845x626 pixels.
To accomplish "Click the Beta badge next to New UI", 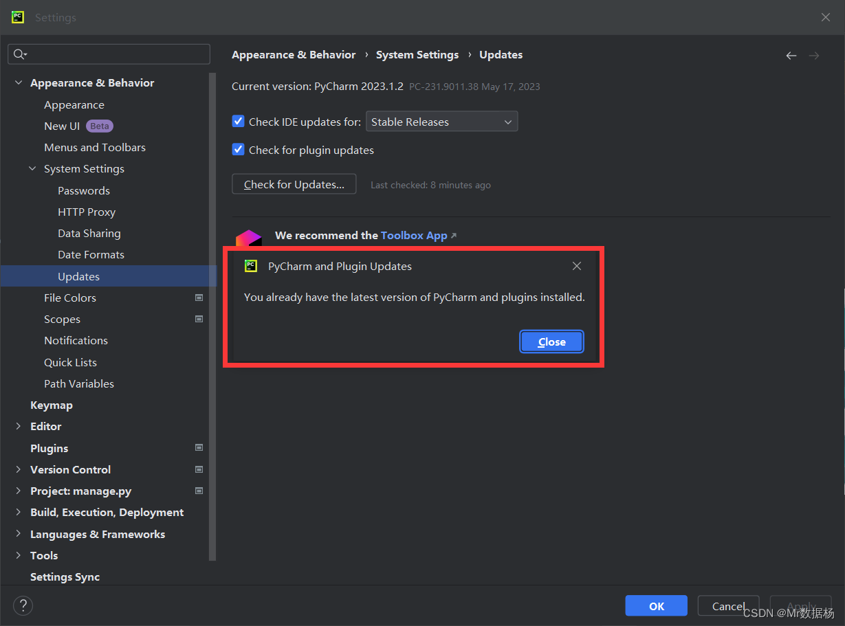I will [x=100, y=126].
